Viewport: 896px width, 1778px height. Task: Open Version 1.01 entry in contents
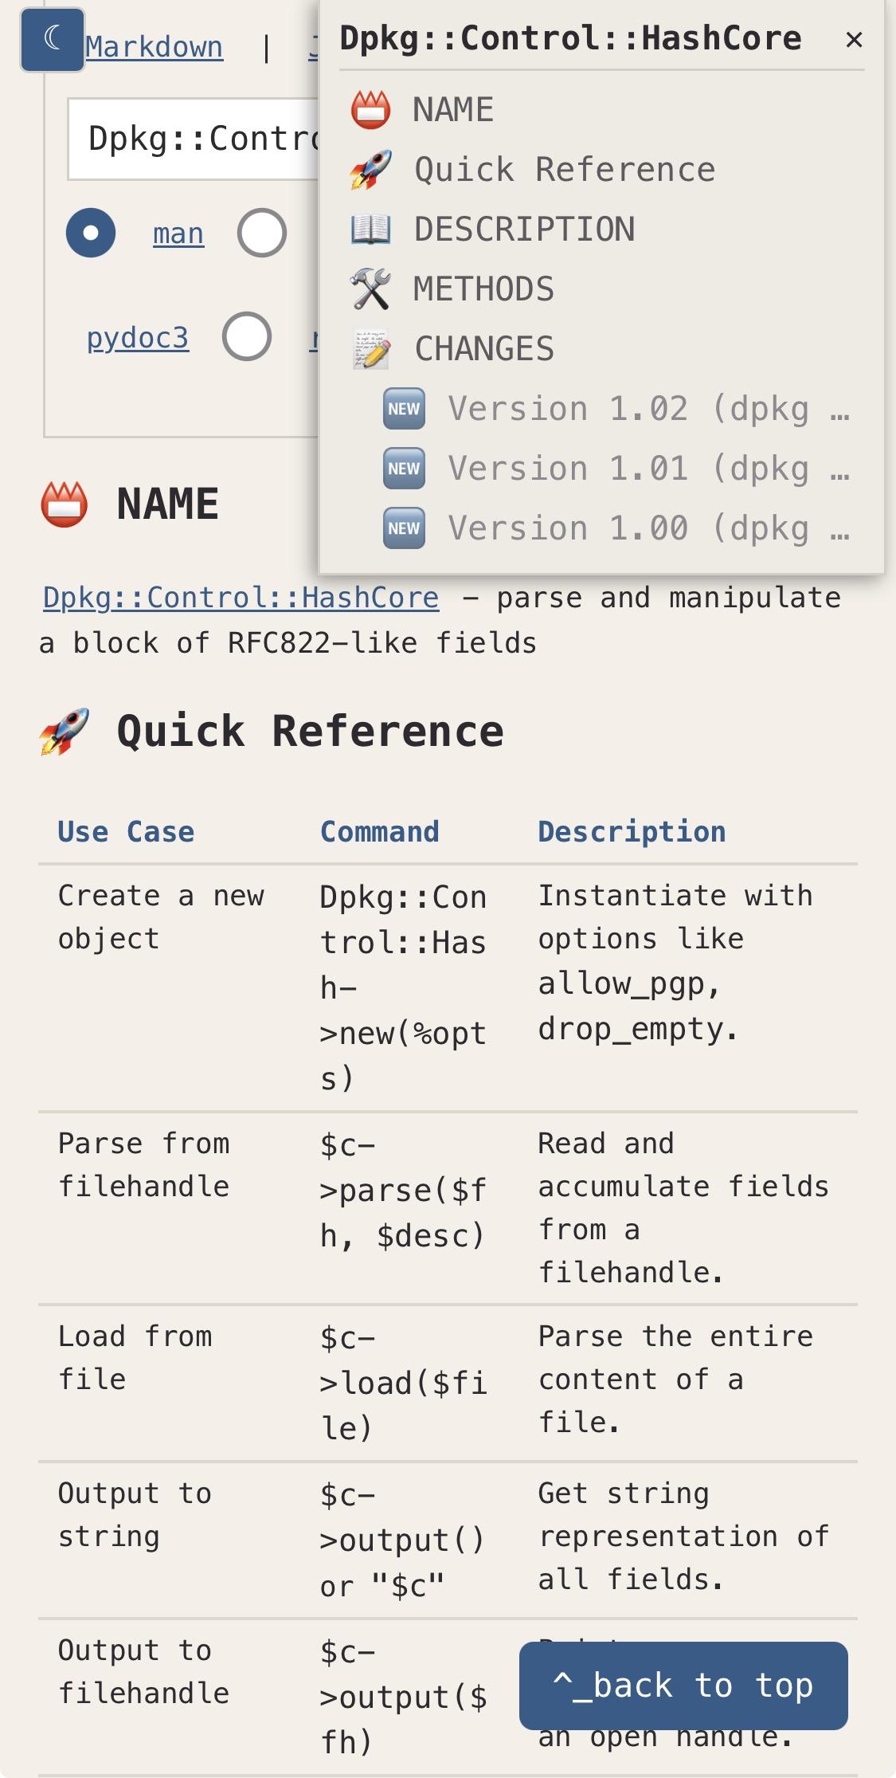(649, 469)
